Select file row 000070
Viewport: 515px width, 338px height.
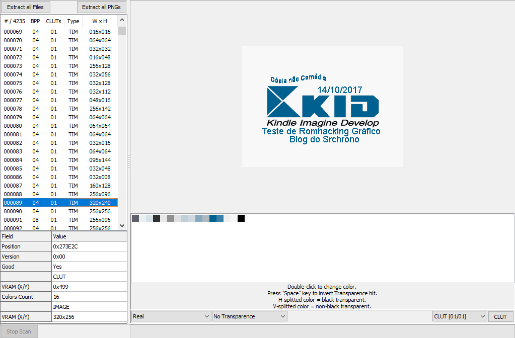click(60, 40)
